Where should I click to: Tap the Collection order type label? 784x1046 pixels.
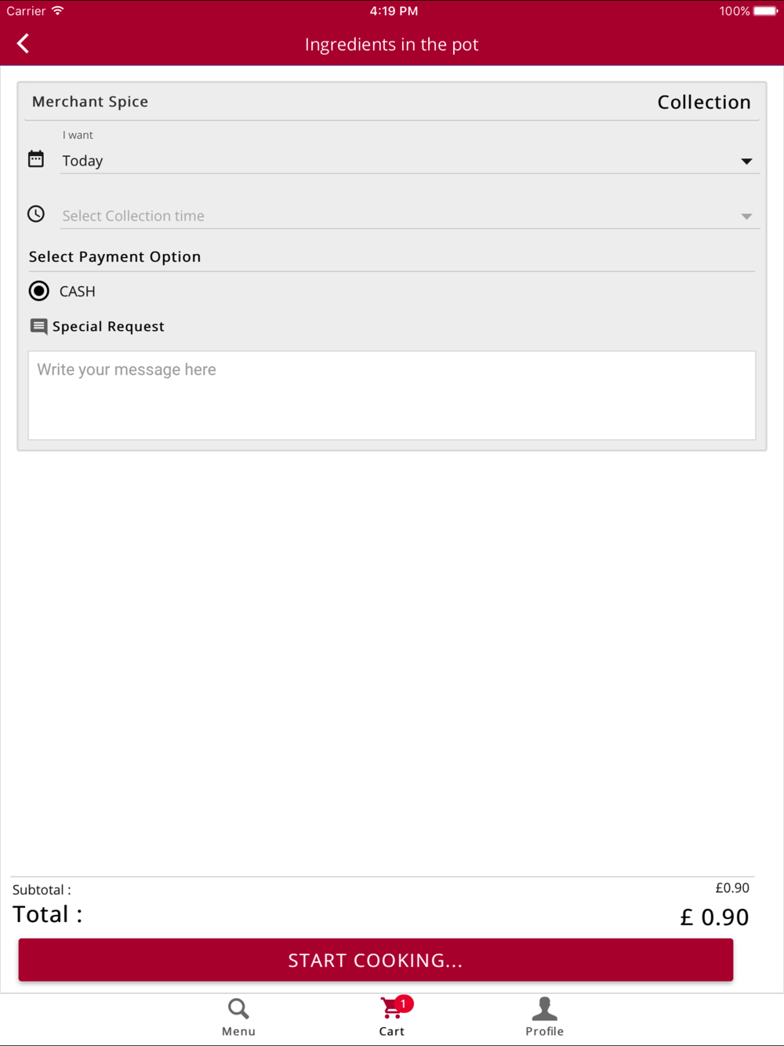point(703,102)
